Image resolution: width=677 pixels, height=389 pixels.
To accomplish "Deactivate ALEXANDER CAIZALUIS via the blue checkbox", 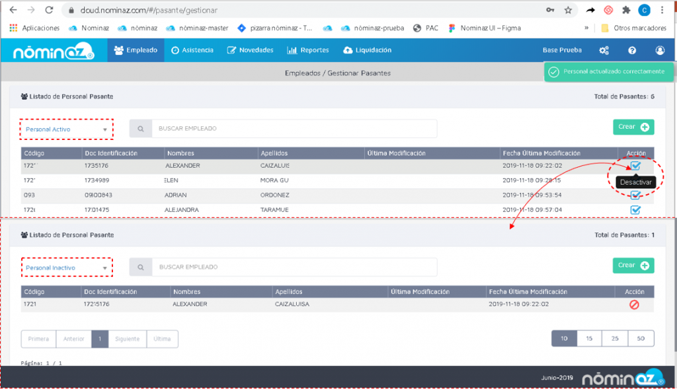I will tap(635, 166).
